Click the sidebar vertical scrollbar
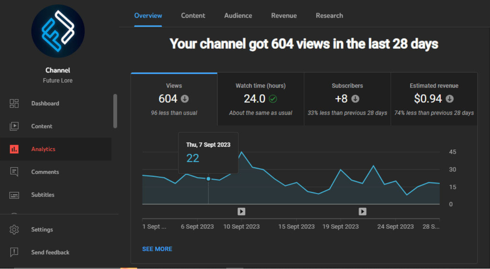This screenshot has width=490, height=269. [x=115, y=111]
